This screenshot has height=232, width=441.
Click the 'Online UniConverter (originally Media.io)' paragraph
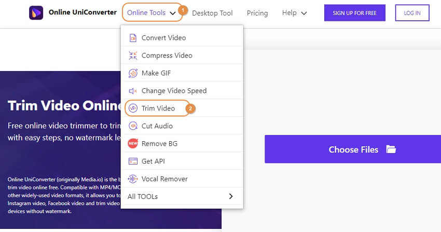(x=64, y=195)
